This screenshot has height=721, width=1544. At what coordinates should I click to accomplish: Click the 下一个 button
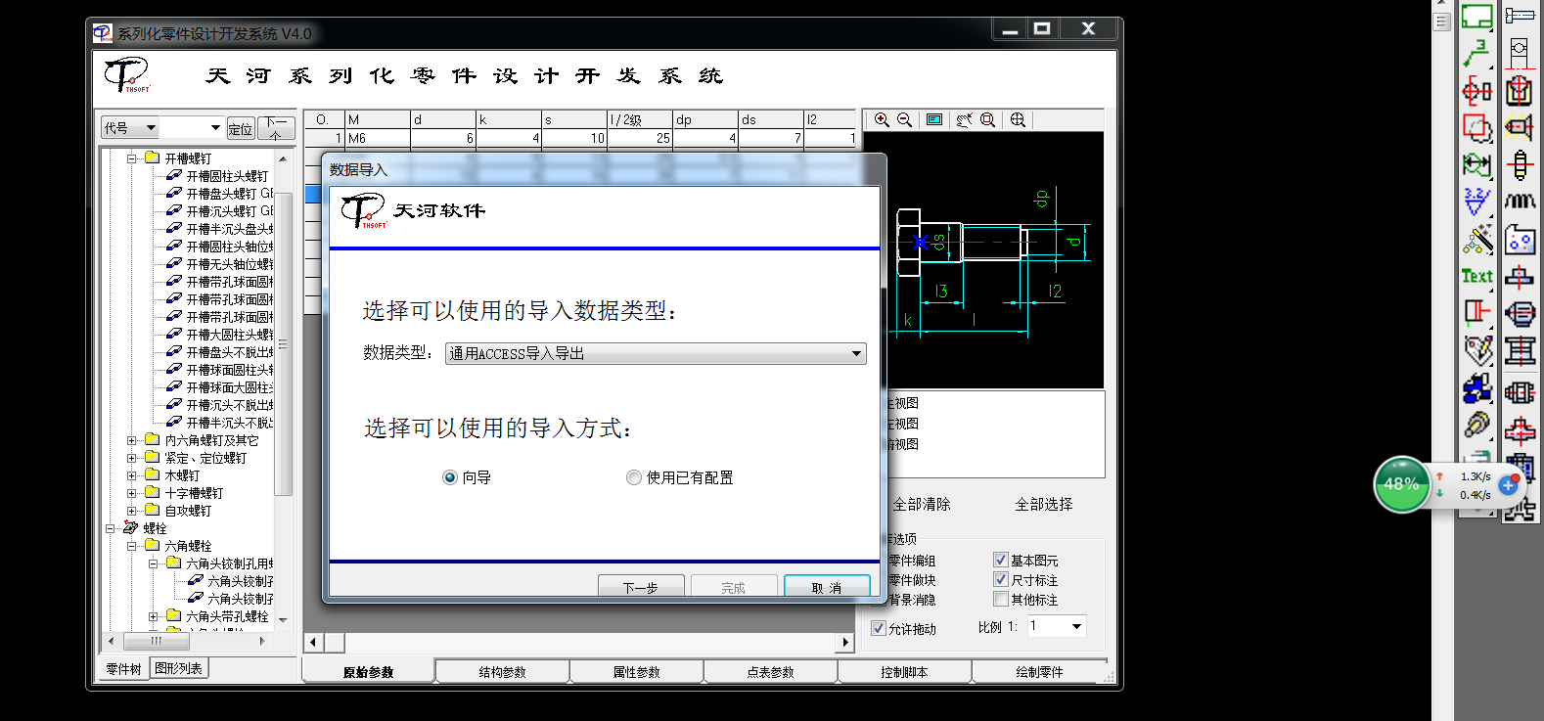click(x=276, y=128)
